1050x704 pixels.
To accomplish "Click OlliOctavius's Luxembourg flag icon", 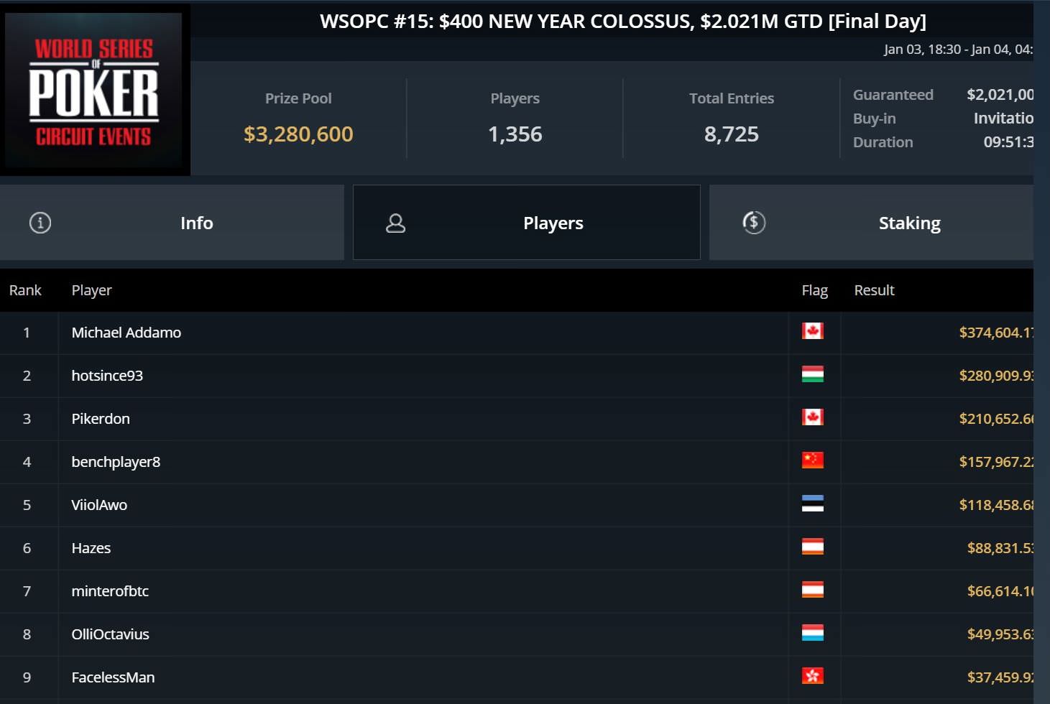I will [813, 633].
